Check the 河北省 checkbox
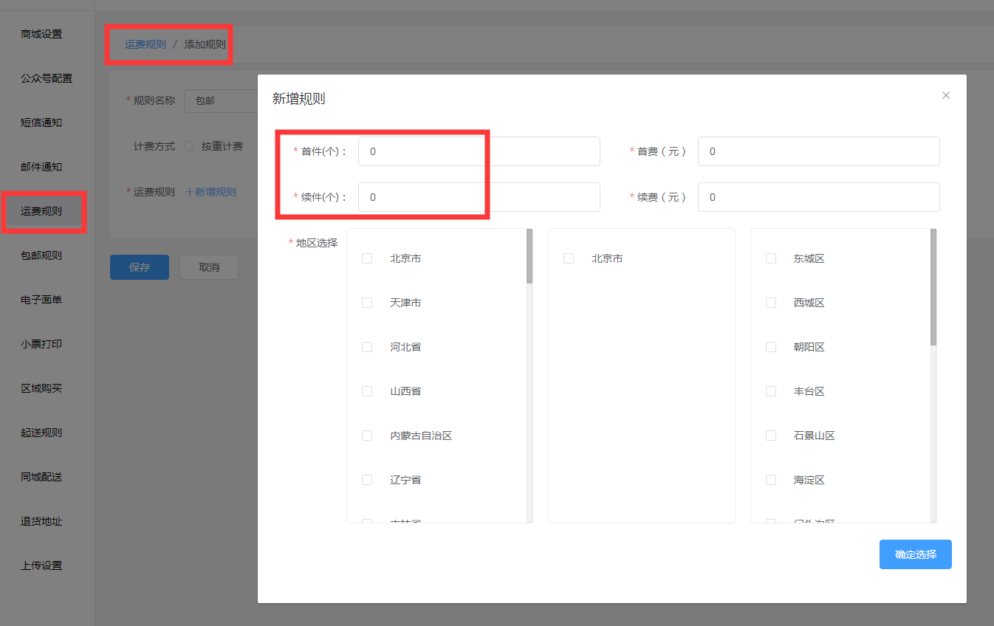Image resolution: width=994 pixels, height=626 pixels. (367, 347)
